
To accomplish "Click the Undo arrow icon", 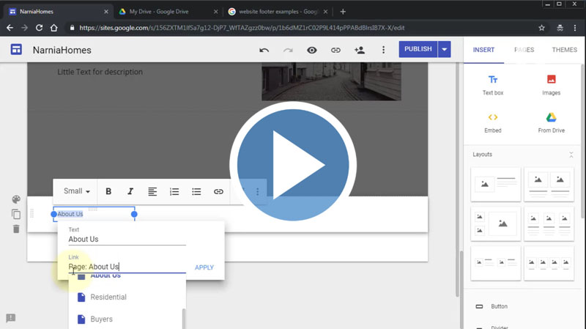I will [x=264, y=50].
